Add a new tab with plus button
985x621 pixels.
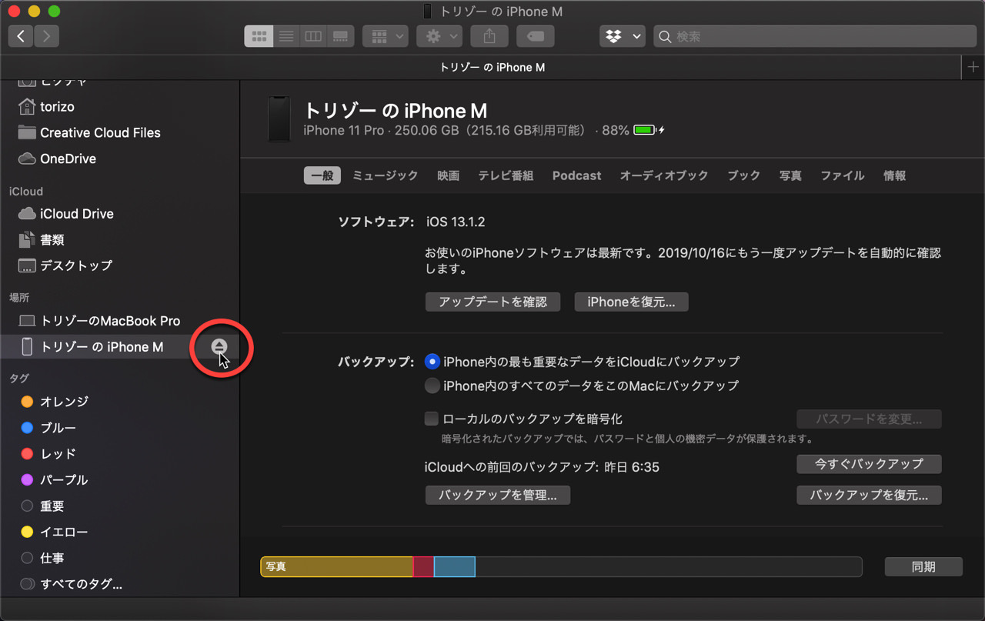(973, 67)
